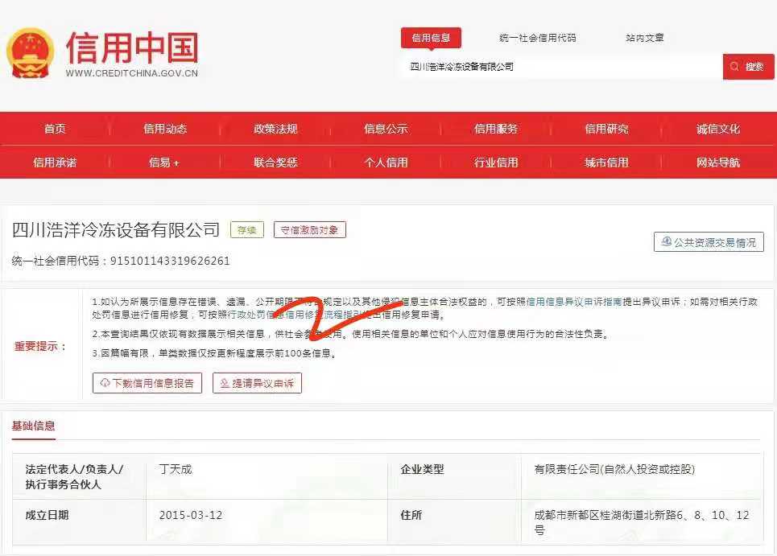The image size is (777, 556).
Task: Open the 城市信用 menu item
Action: (606, 163)
